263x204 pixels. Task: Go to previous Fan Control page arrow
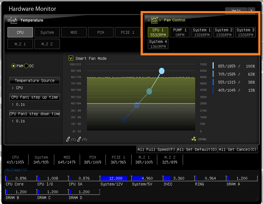[x=149, y=20]
